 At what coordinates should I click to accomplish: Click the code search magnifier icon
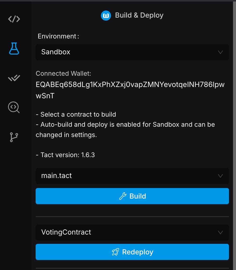[x=14, y=108]
